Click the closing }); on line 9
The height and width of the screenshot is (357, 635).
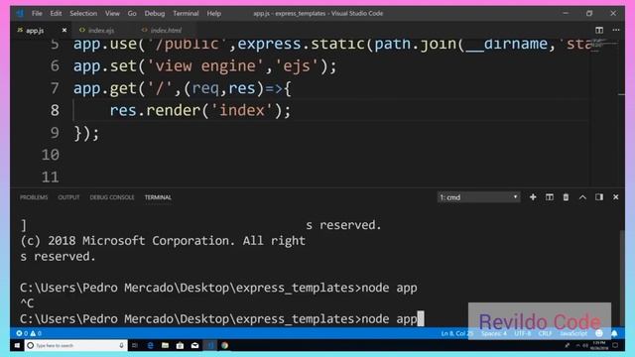coord(86,133)
